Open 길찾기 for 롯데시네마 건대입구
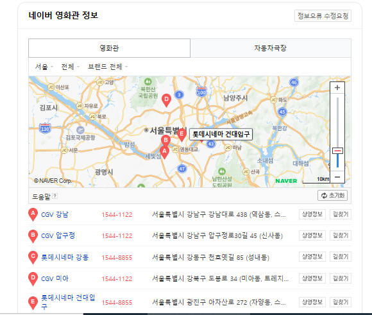This screenshot has height=315, width=372. pyautogui.click(x=341, y=302)
